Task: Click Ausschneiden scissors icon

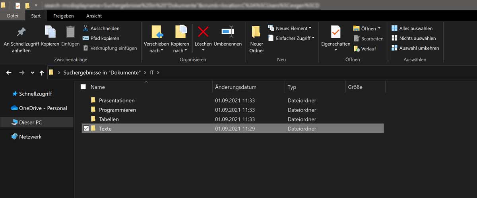Action: pyautogui.click(x=85, y=29)
